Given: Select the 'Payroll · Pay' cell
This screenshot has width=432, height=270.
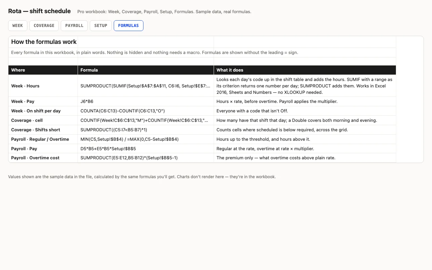Looking at the screenshot, I should 43,148.
